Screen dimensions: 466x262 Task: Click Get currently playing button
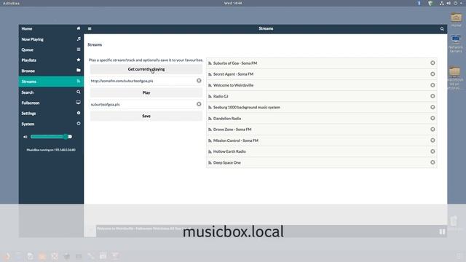146,69
